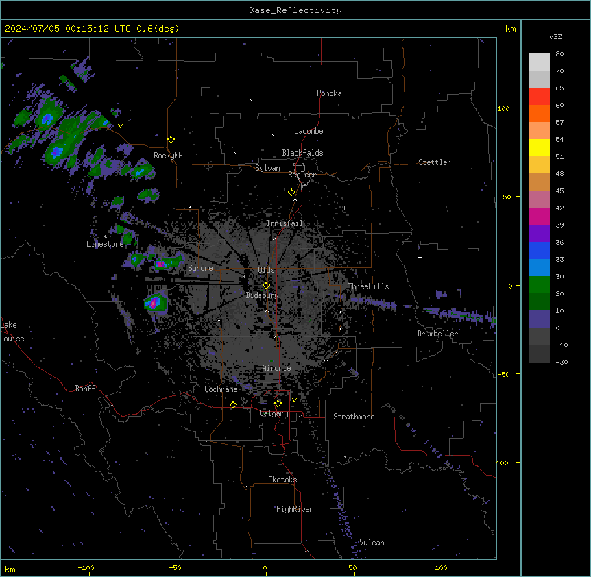Click the white legend band below 80 dBZ
591x577 pixels.
[x=539, y=62]
